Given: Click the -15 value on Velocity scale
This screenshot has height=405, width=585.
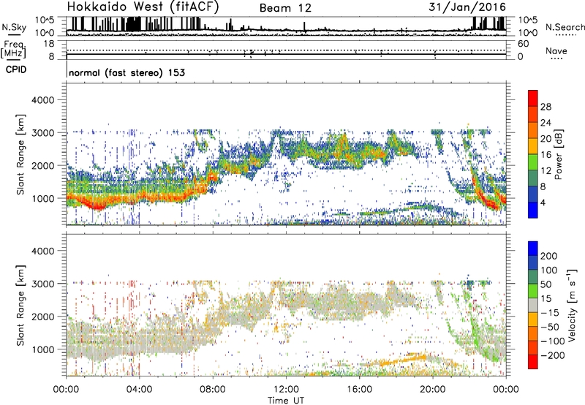Looking at the screenshot, I should (550, 312).
